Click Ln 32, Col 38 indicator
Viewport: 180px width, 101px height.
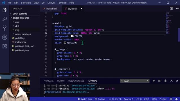pyautogui.click(x=115, y=99)
